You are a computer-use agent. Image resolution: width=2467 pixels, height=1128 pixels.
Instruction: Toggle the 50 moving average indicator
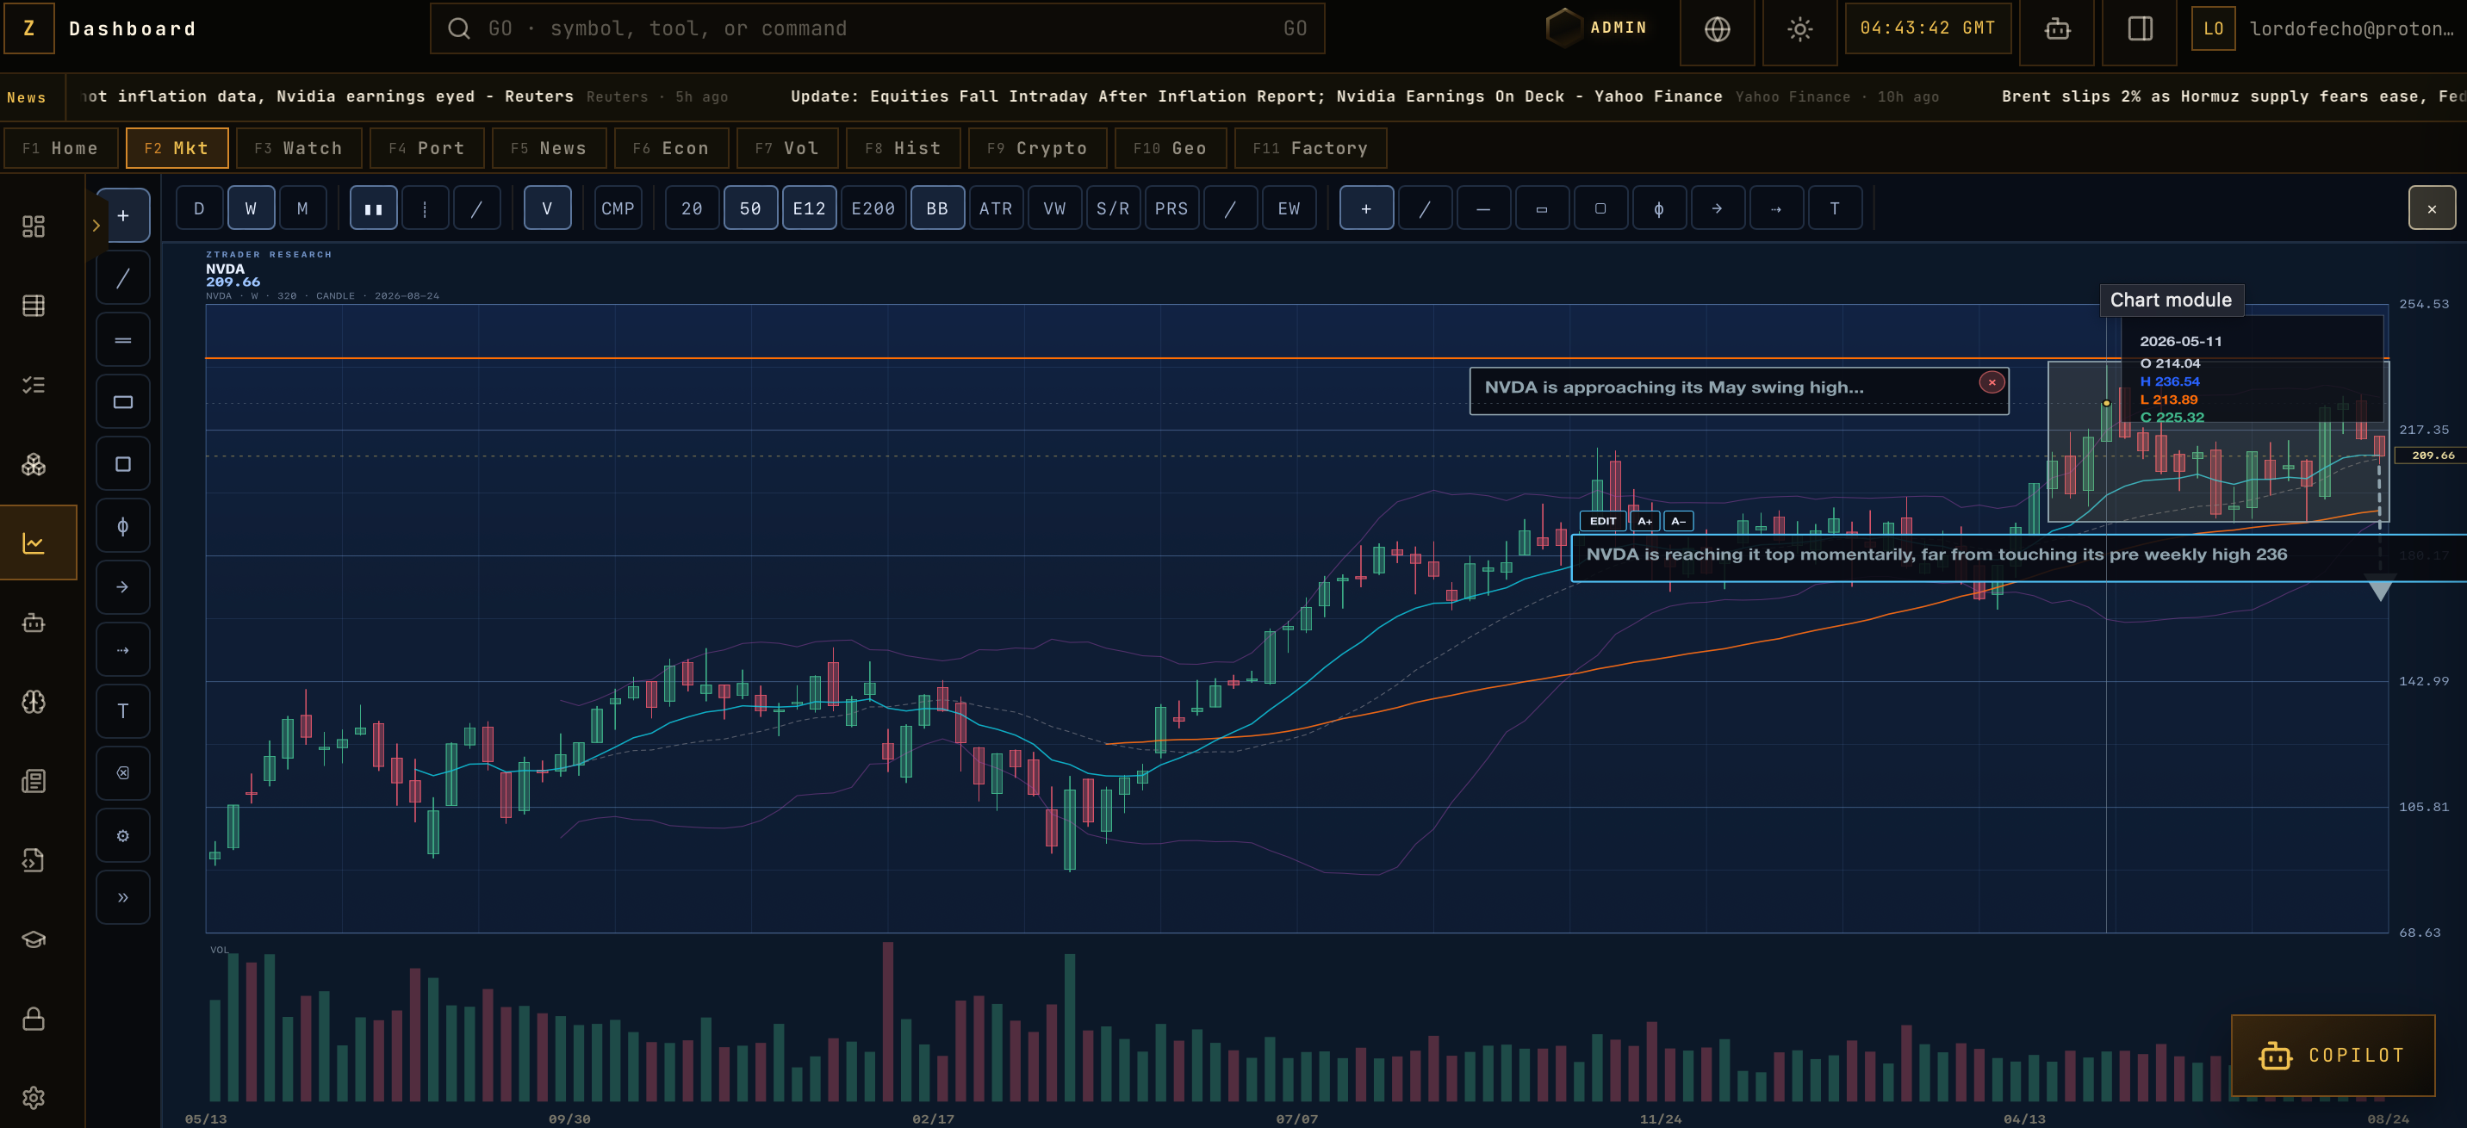tap(750, 208)
